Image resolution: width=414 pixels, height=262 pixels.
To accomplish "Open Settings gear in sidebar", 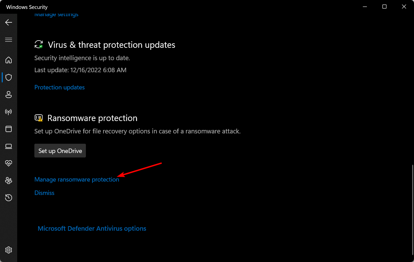I will [x=9, y=250].
